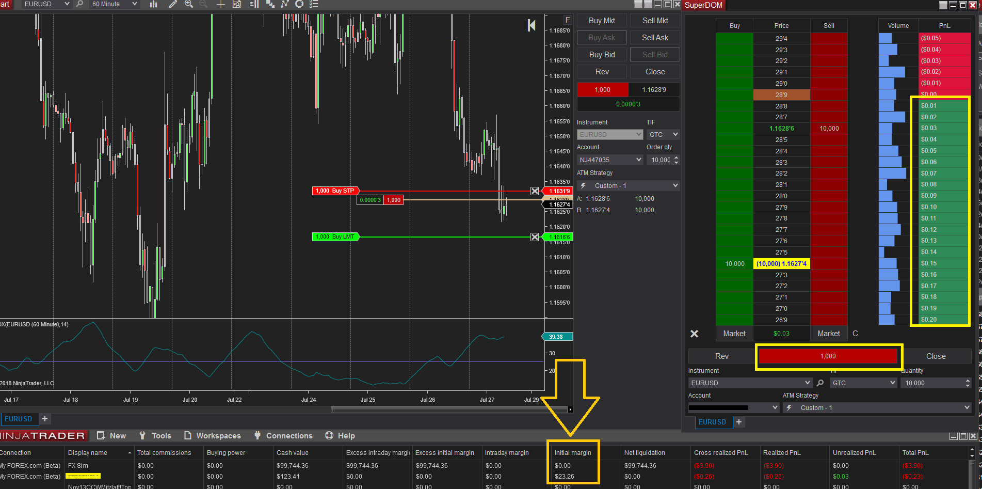Open the New menu
Viewport: 982px width, 489px height.
tap(111, 436)
